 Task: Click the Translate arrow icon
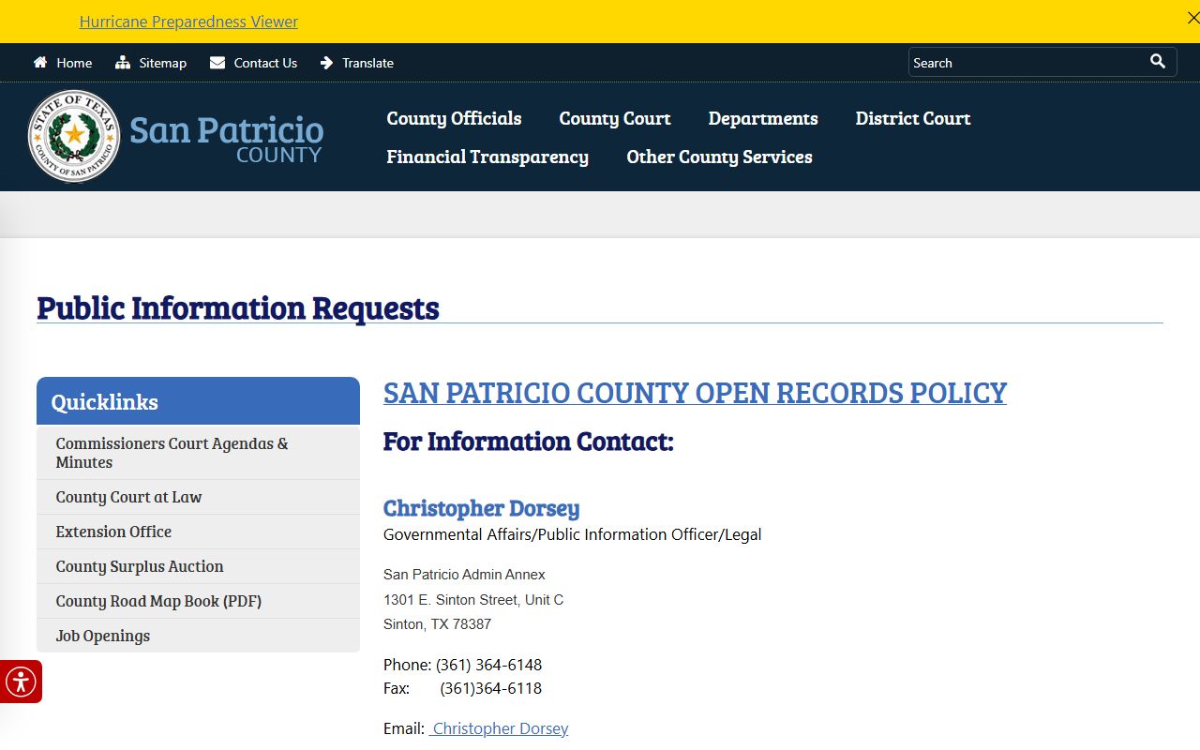[x=326, y=63]
